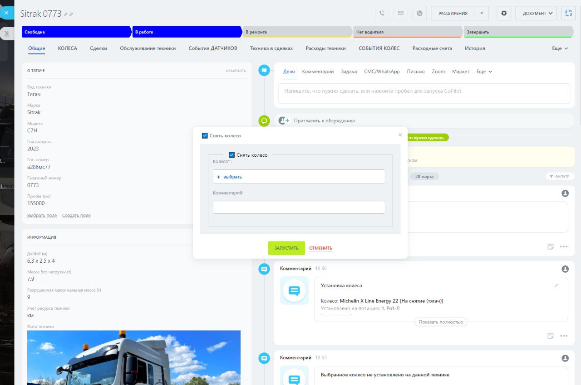This screenshot has width=581, height=385.
Task: Set stage to Нет водителя
Action: [x=408, y=32]
